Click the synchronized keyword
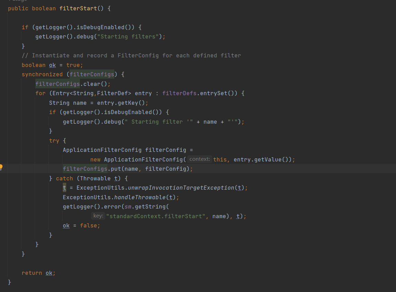 pyautogui.click(x=42, y=75)
